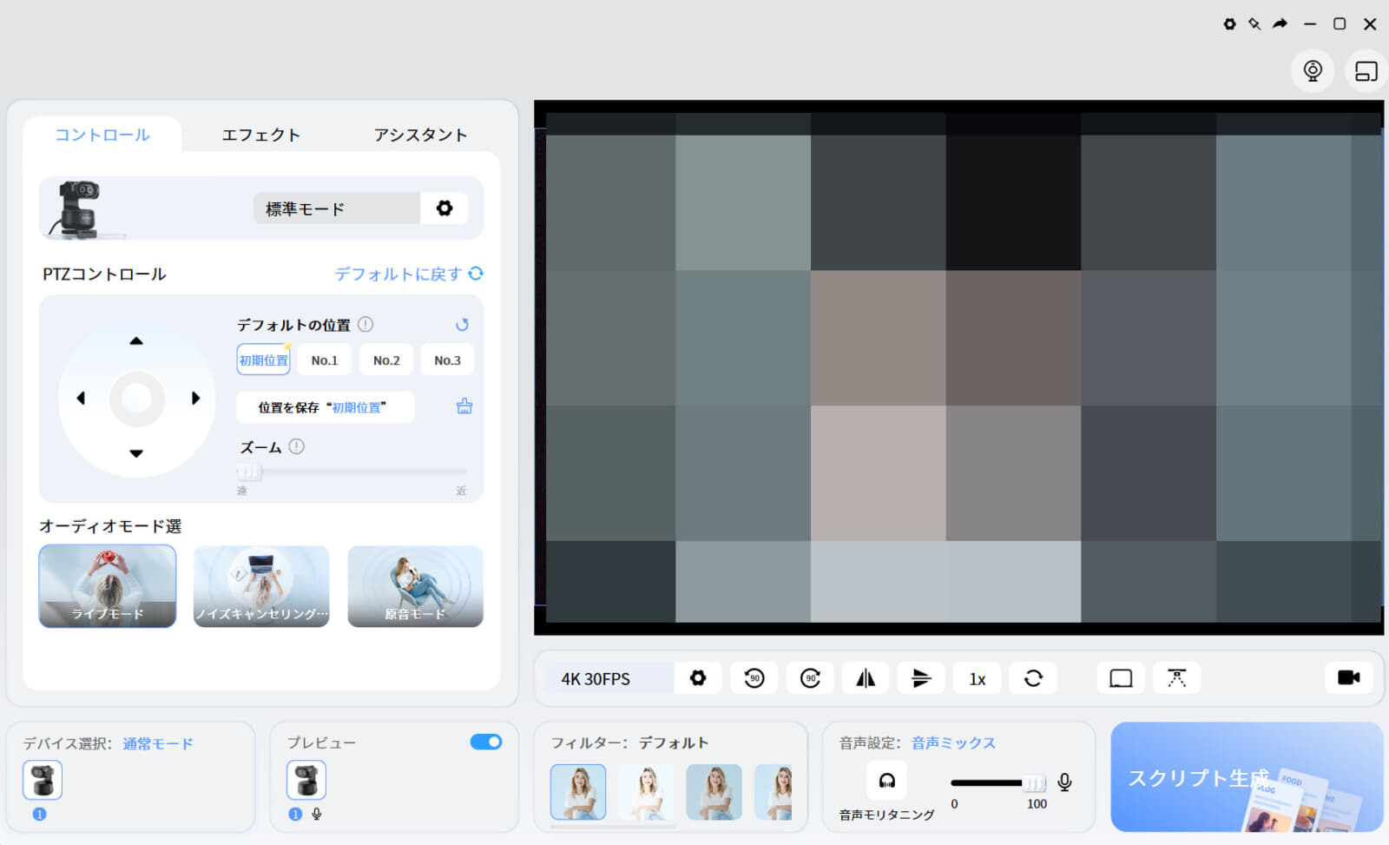Select the No.2 preset position button
Viewport: 1389px width, 845px height.
[386, 360]
